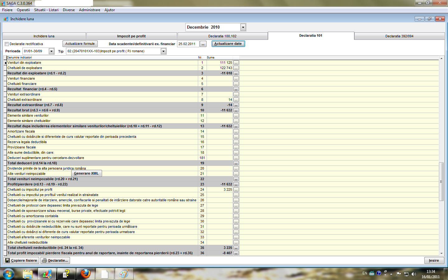Viewport: 448px width, 280px height.
Task: Click the sum value -8 407
Action: click(x=227, y=253)
